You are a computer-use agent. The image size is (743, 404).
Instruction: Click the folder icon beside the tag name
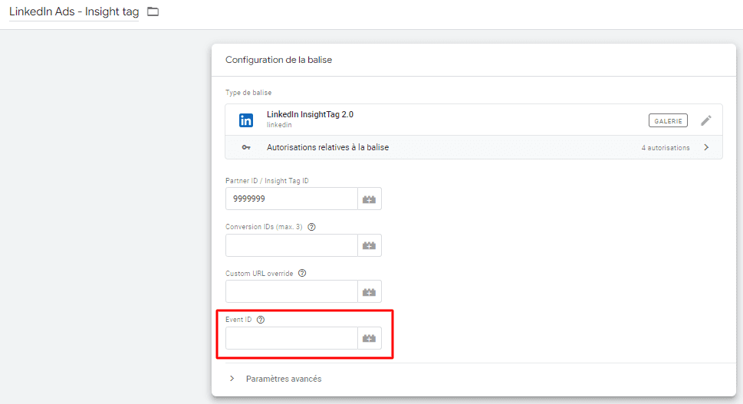(153, 11)
